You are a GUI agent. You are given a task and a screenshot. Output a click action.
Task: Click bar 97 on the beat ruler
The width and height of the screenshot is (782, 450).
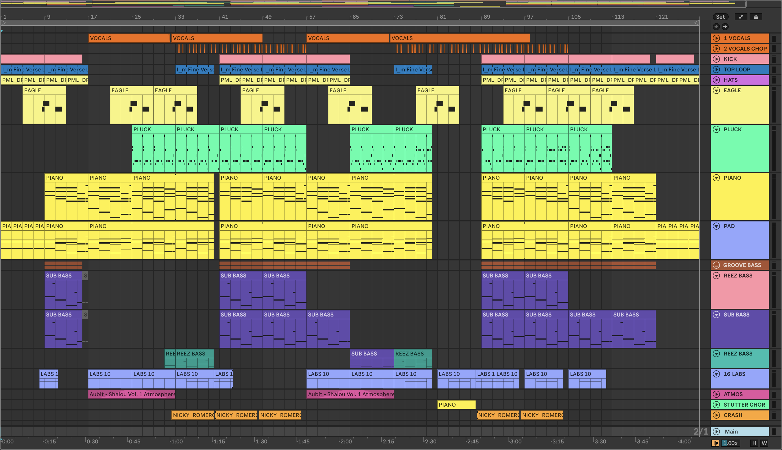tap(530, 17)
